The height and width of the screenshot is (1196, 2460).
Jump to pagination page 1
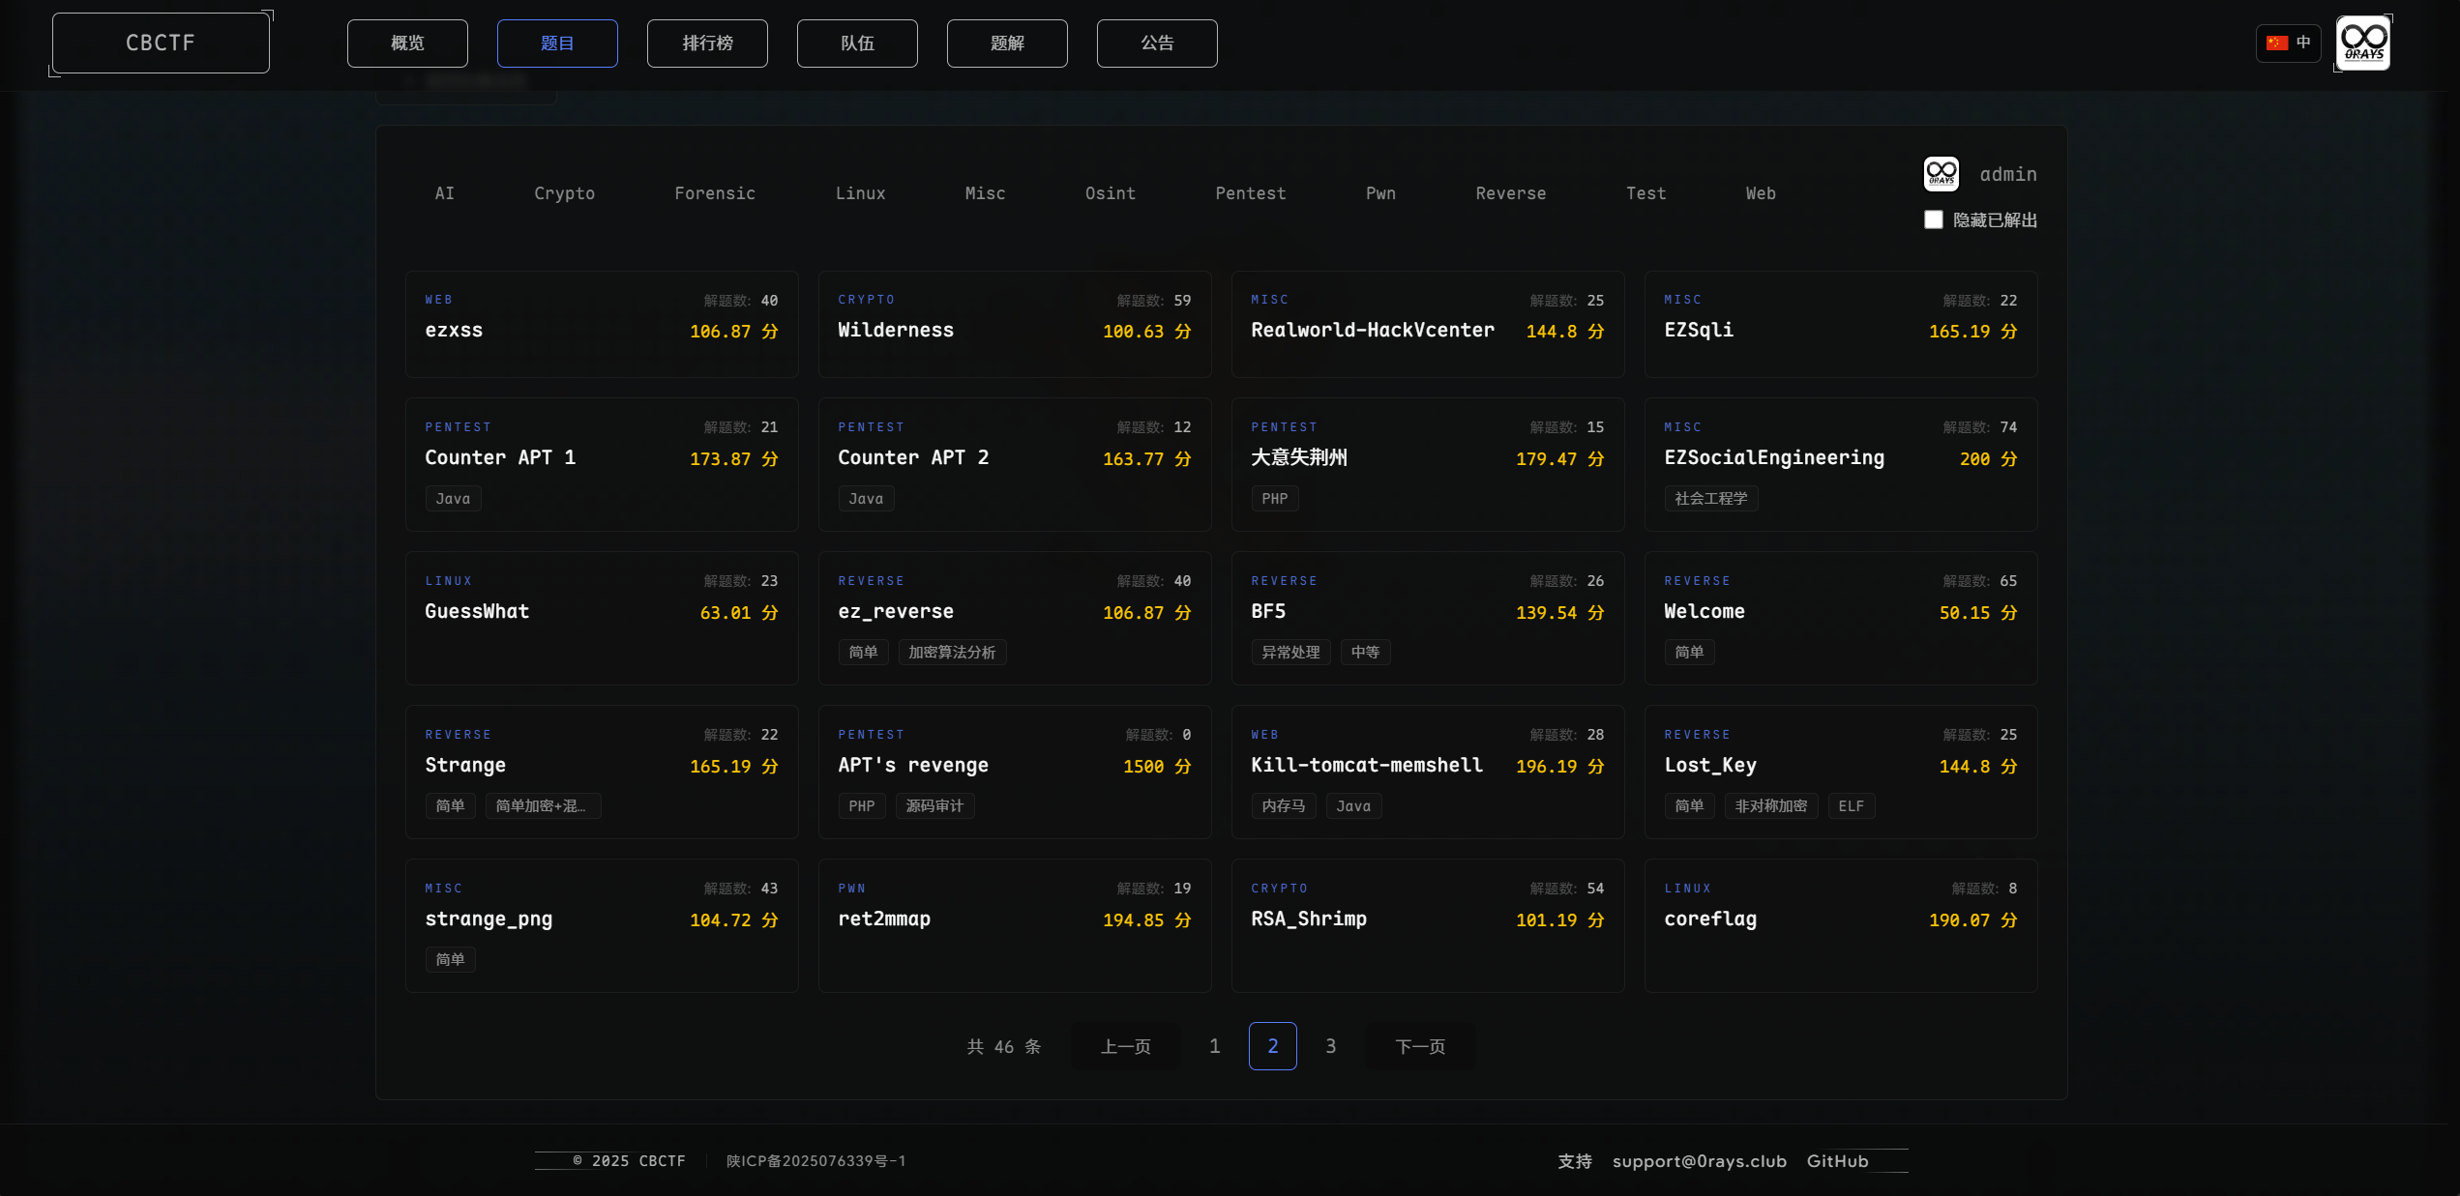pyautogui.click(x=1215, y=1046)
